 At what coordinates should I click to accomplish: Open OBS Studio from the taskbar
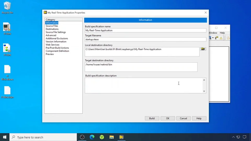pos(82,137)
